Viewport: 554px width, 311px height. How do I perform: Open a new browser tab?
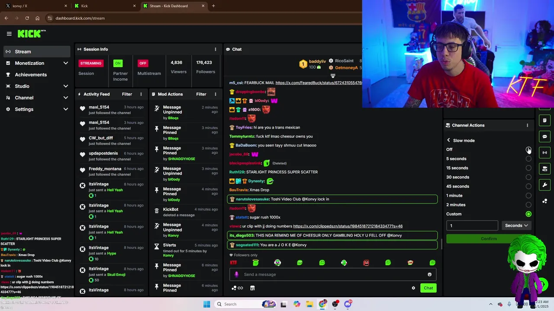click(x=213, y=6)
